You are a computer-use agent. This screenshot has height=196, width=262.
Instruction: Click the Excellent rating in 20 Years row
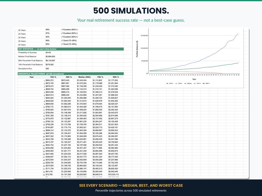tap(70, 30)
